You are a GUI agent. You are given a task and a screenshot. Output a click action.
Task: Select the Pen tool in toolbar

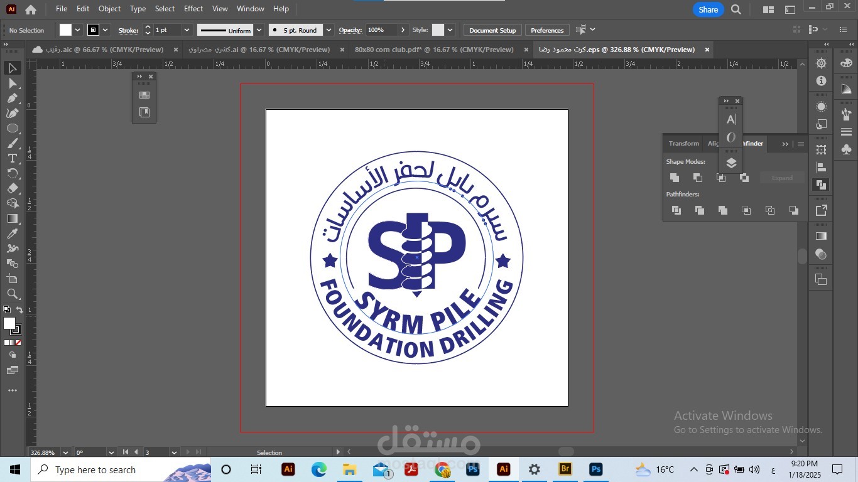pos(12,98)
